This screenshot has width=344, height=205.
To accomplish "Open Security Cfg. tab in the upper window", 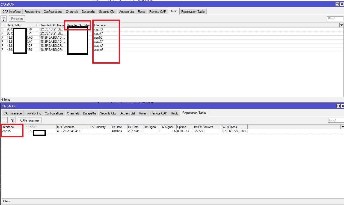I will [107, 12].
